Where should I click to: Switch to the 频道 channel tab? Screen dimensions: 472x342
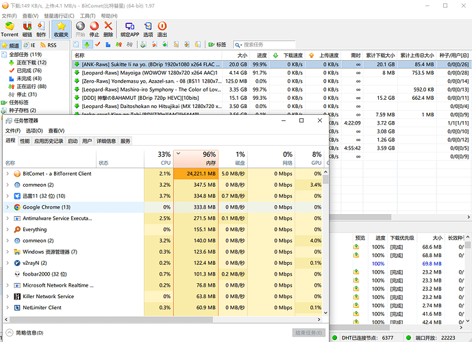pyautogui.click(x=10, y=45)
